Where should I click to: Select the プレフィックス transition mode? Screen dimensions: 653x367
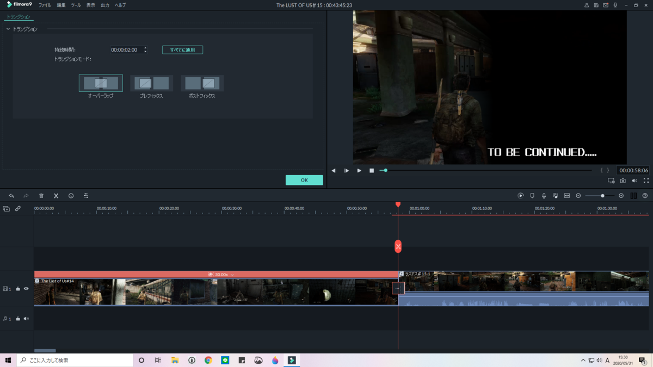coord(151,83)
